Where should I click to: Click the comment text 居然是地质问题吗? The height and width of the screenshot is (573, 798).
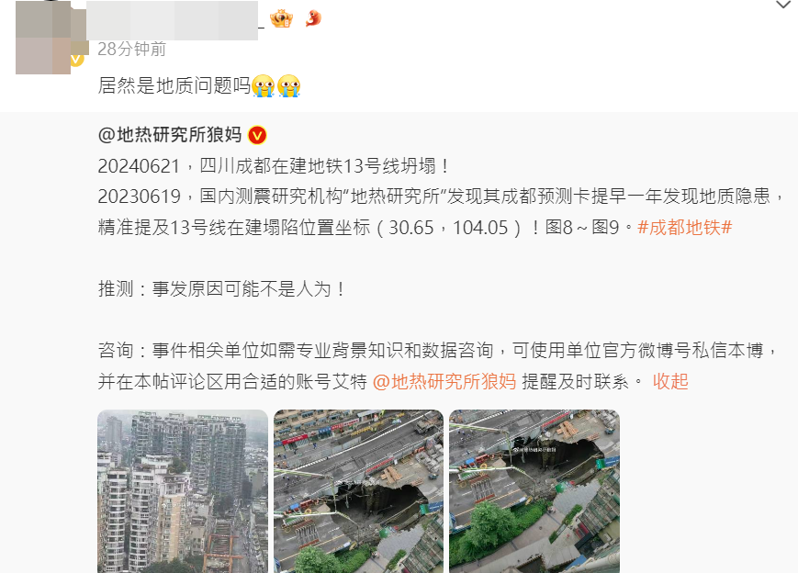click(174, 85)
